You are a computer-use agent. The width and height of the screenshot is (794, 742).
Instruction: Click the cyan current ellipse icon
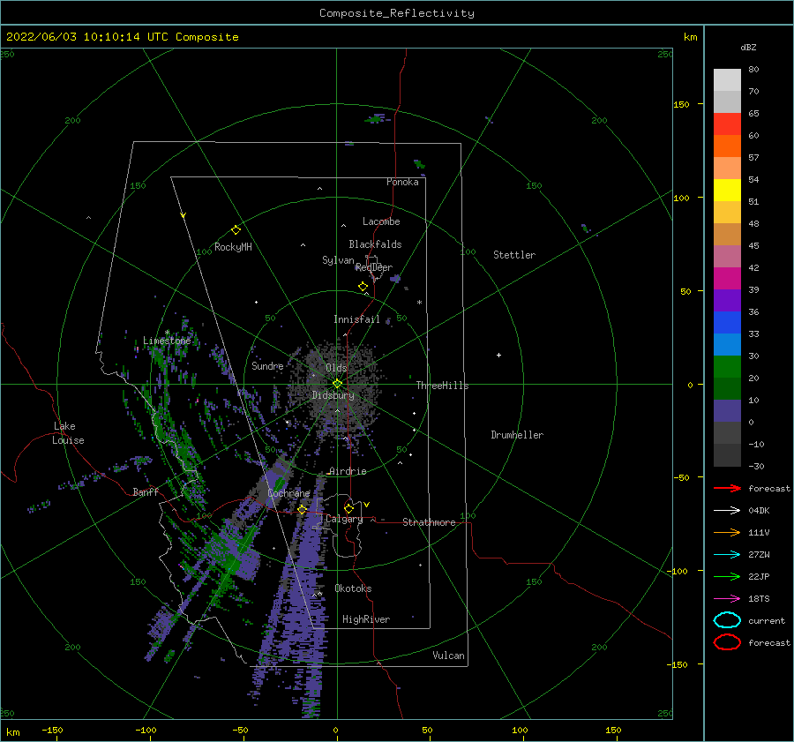tap(727, 620)
